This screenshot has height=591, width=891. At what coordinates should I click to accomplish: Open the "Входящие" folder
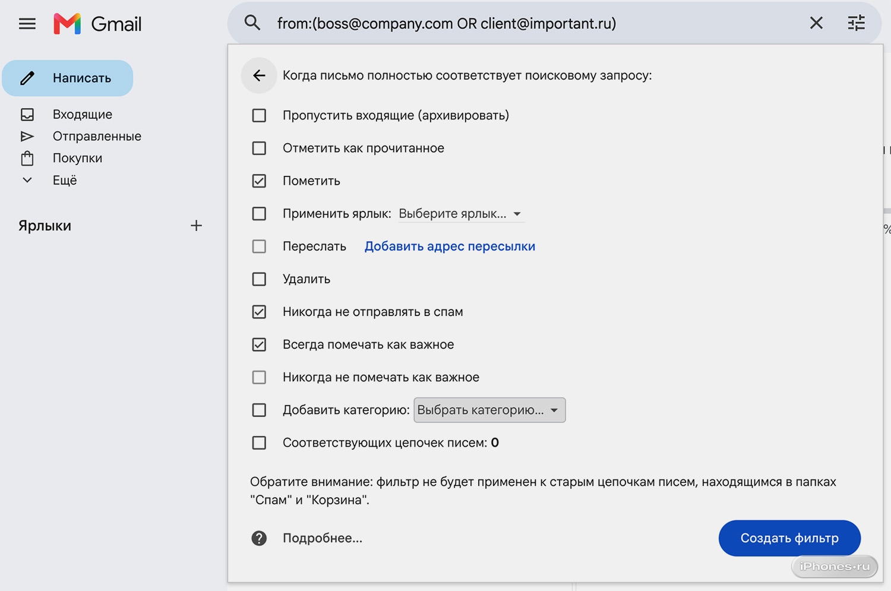point(82,114)
